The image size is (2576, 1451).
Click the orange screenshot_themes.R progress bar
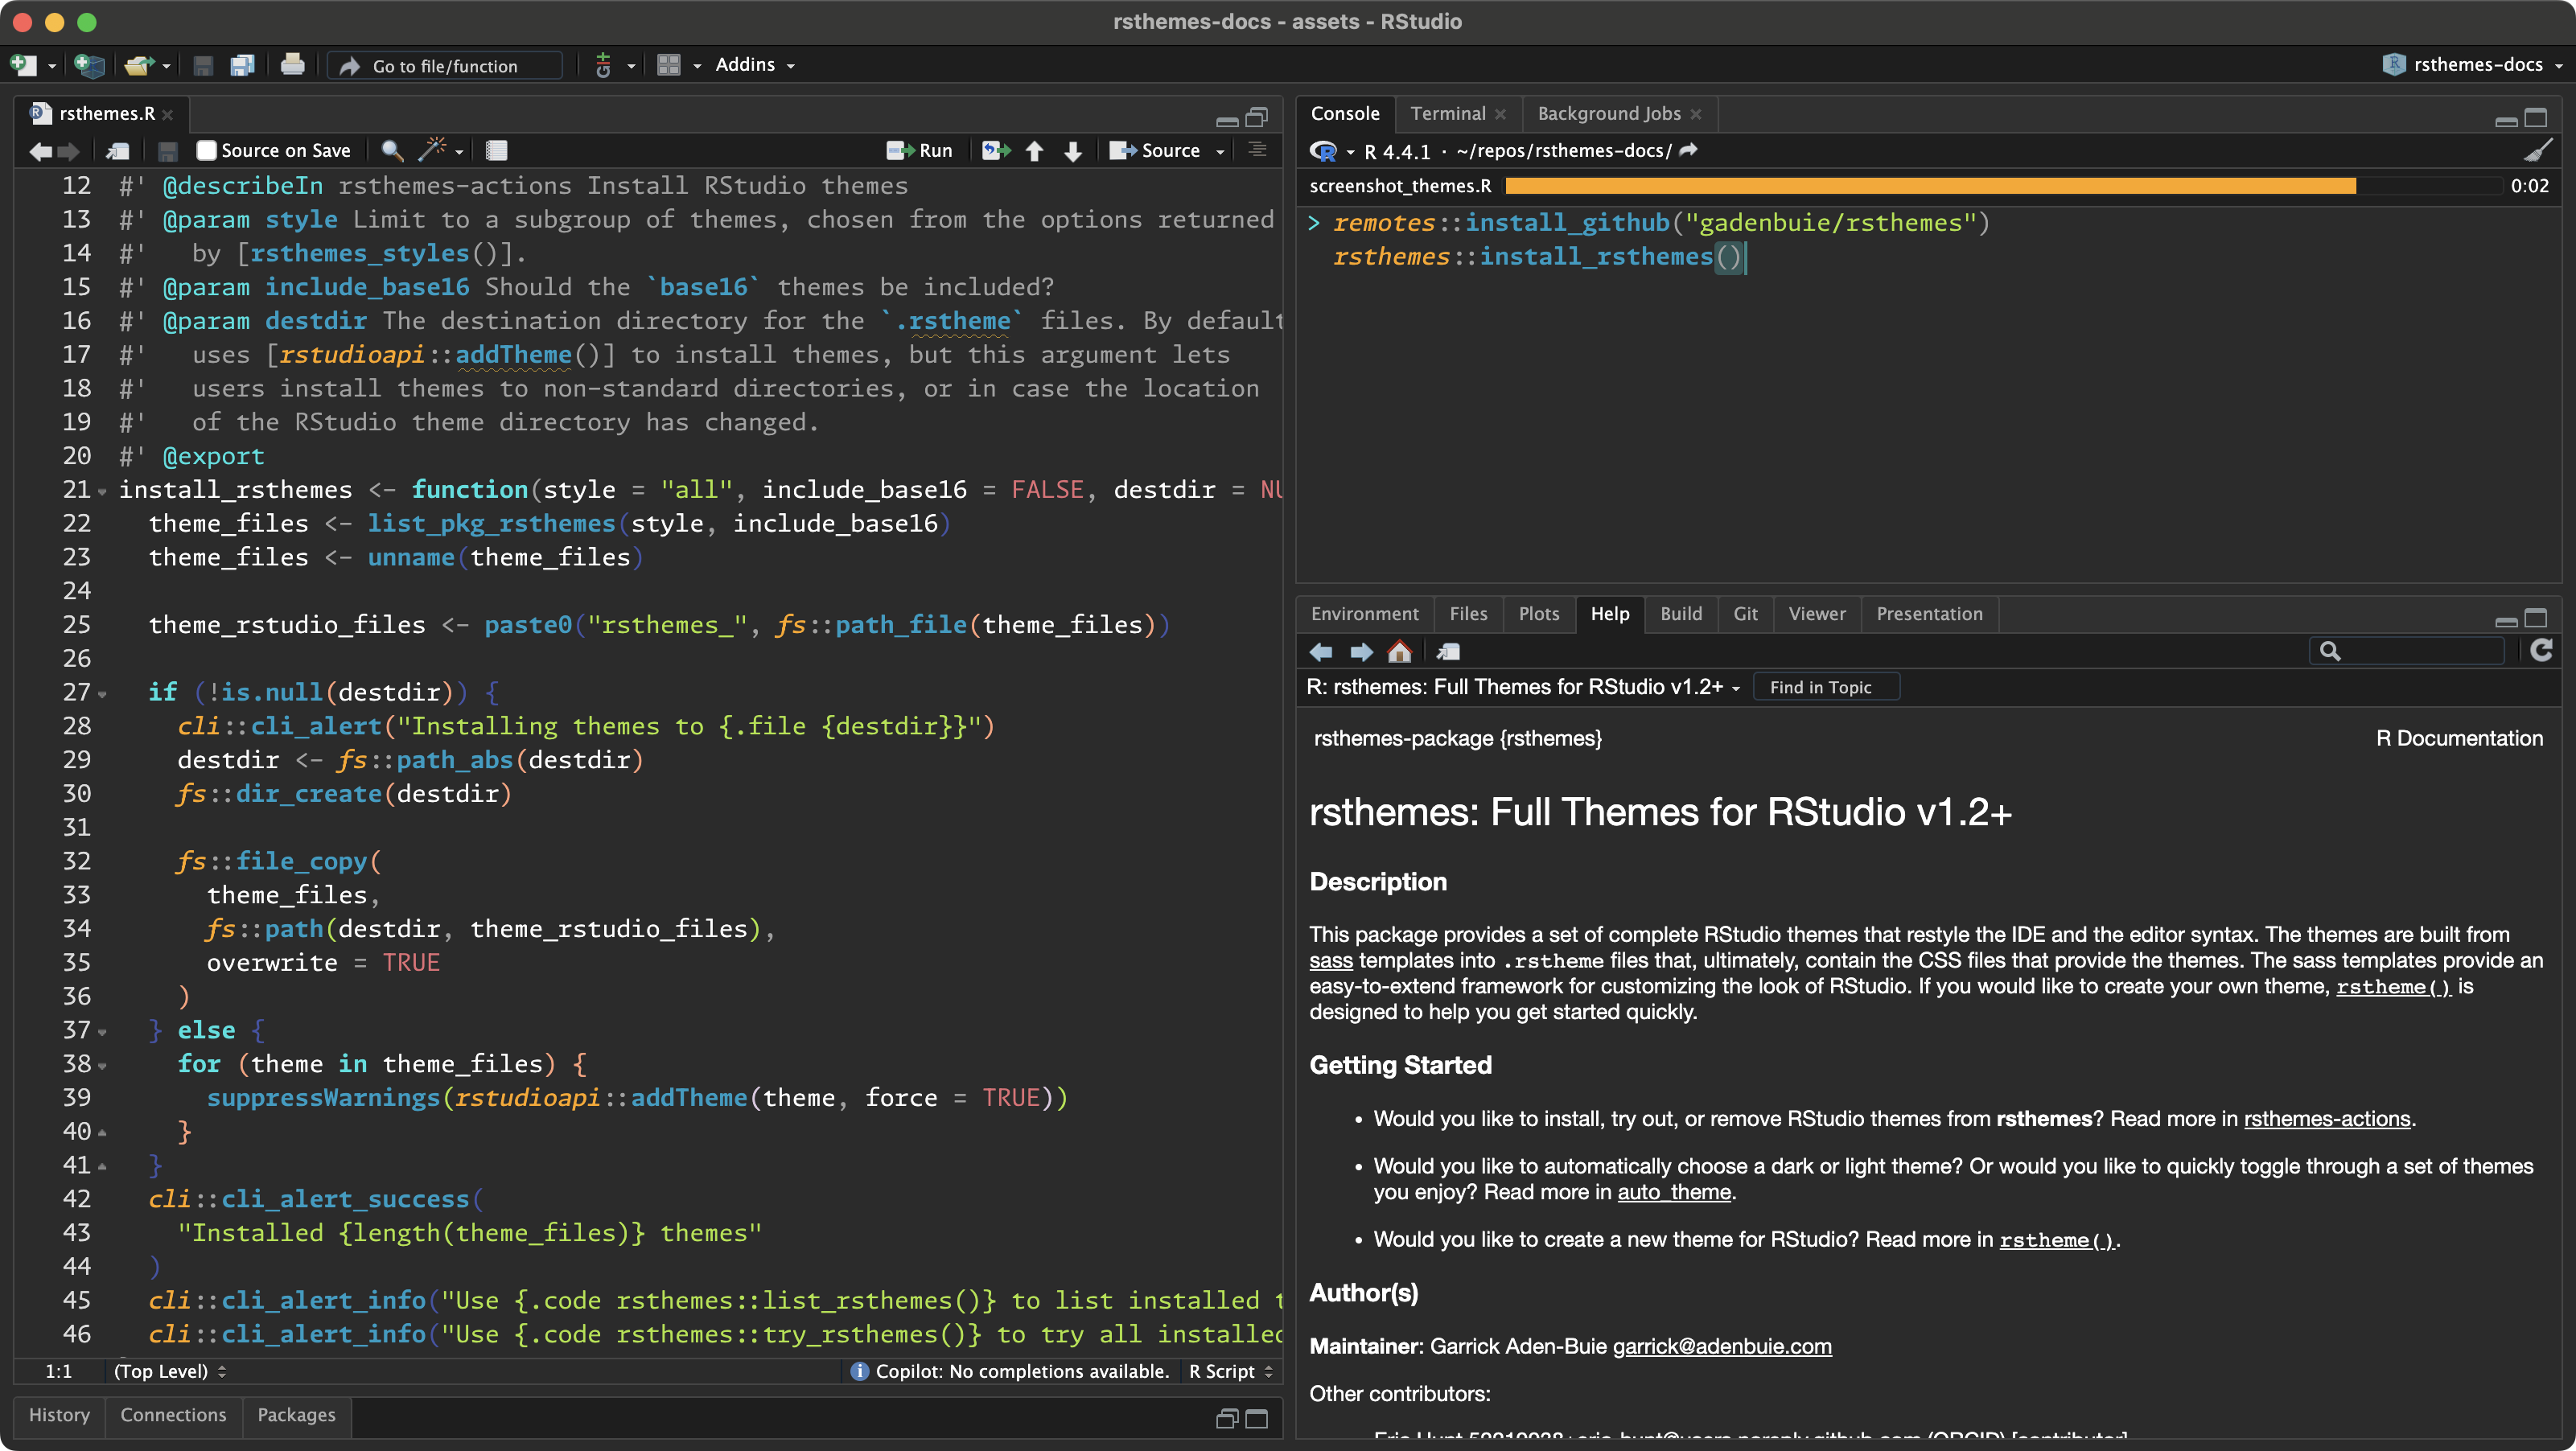pos(1930,186)
